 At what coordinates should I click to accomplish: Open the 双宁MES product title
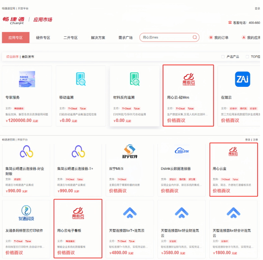(x=116, y=169)
